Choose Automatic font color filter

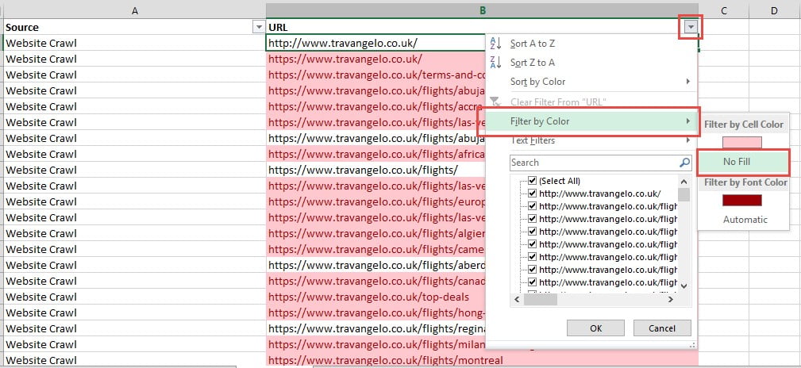743,220
